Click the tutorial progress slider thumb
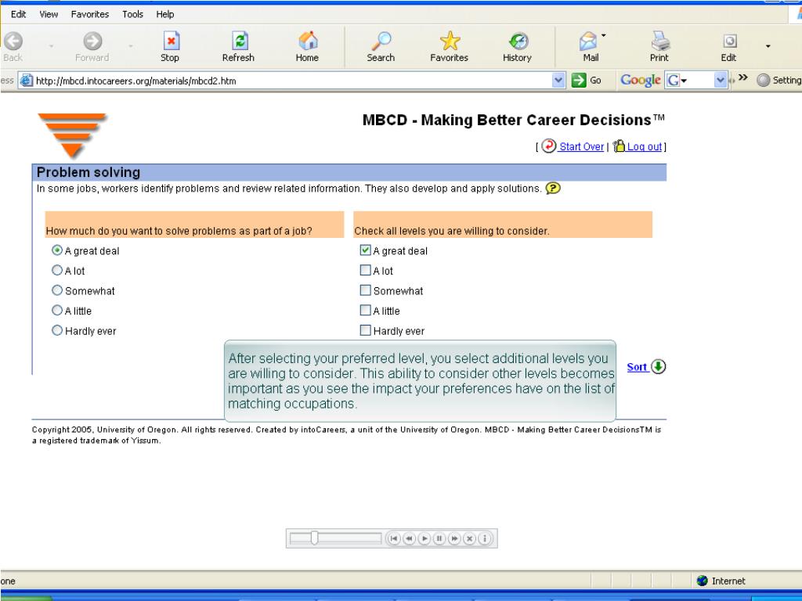The width and height of the screenshot is (802, 601). coord(314,538)
